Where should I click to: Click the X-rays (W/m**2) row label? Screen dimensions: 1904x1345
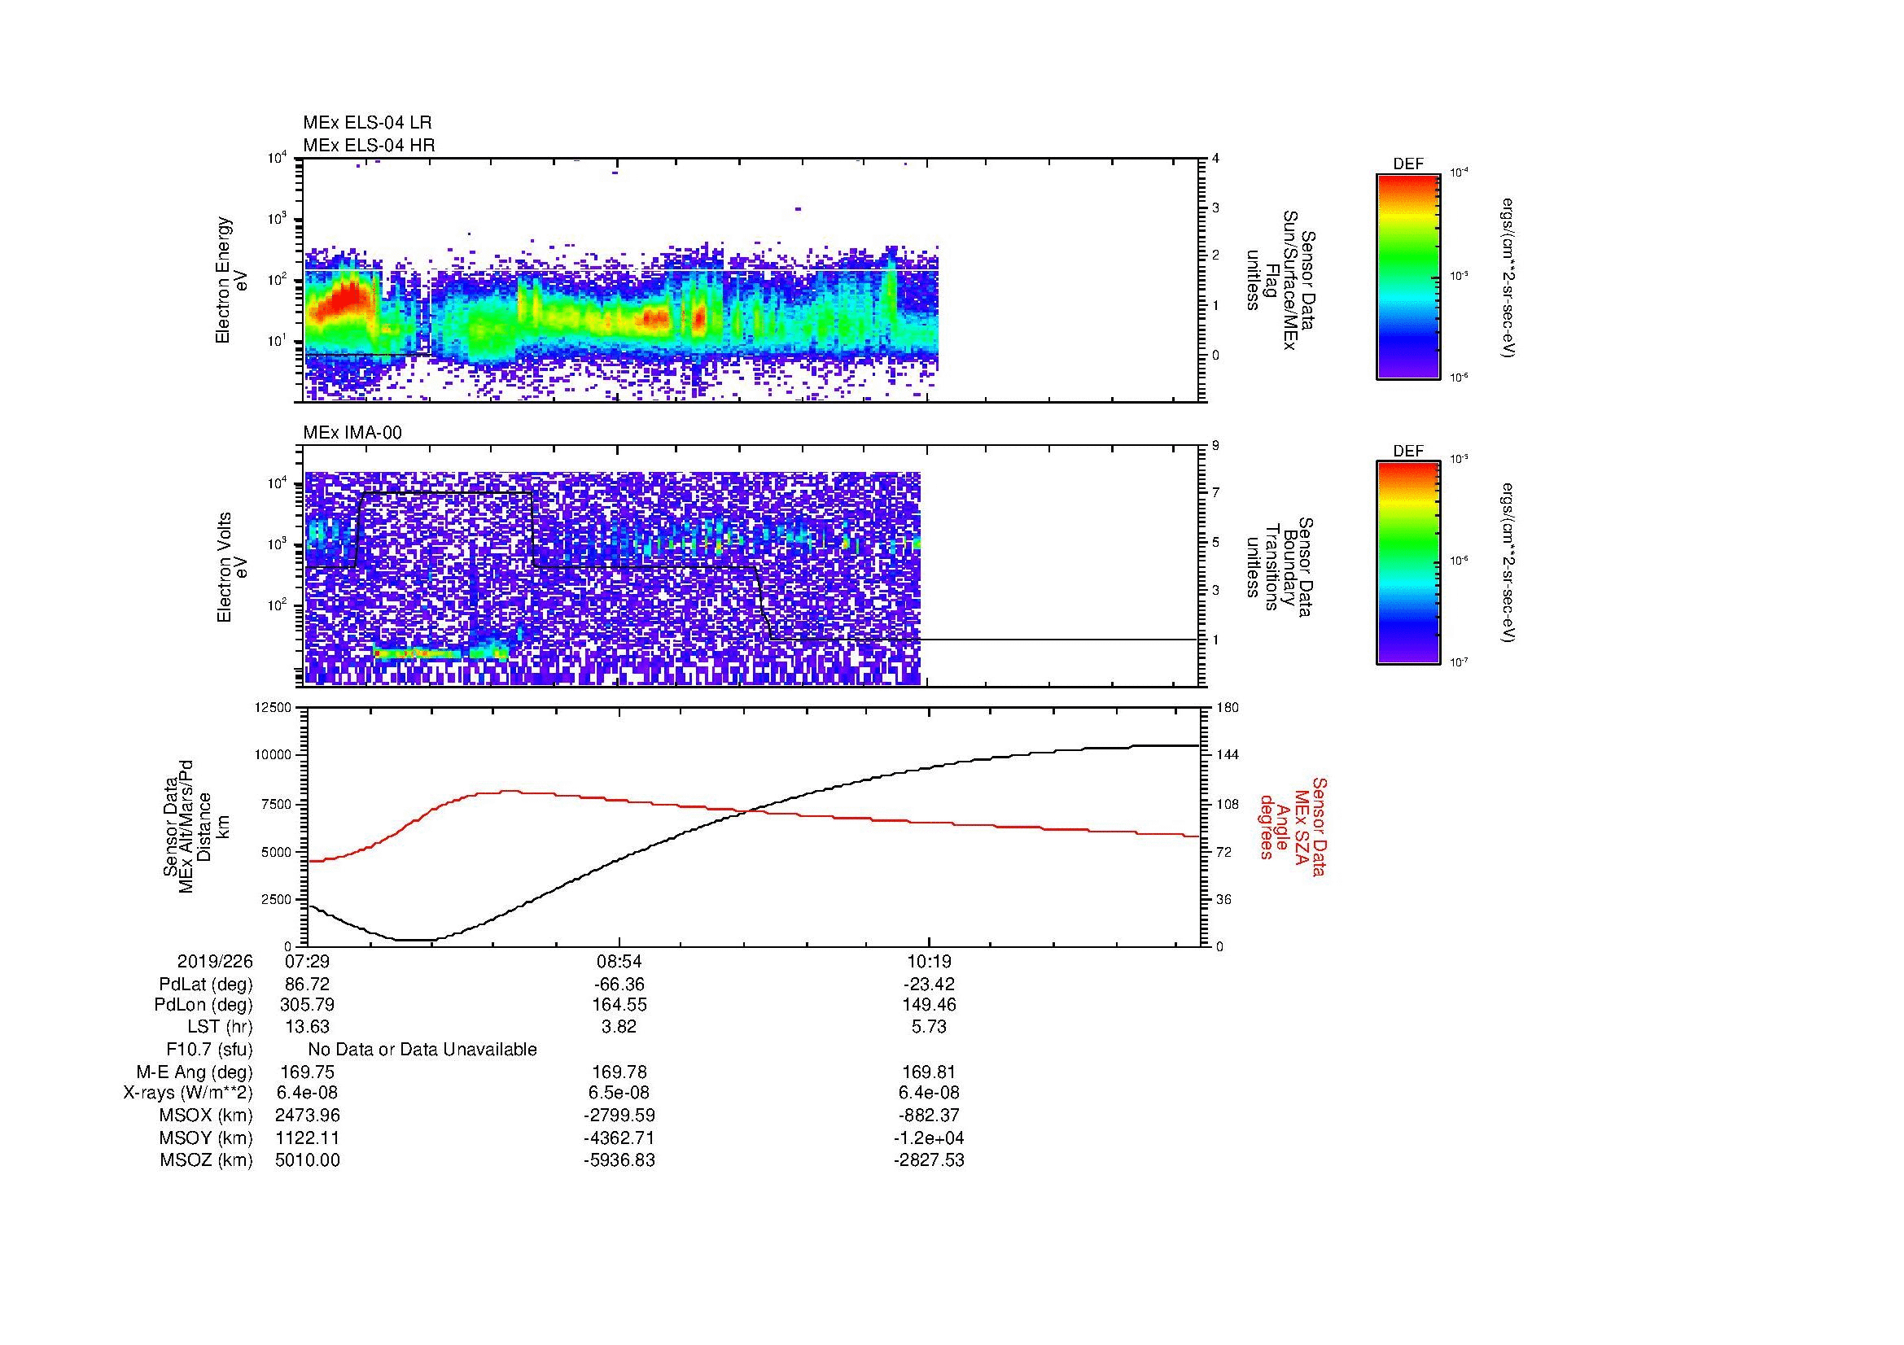coord(188,1094)
